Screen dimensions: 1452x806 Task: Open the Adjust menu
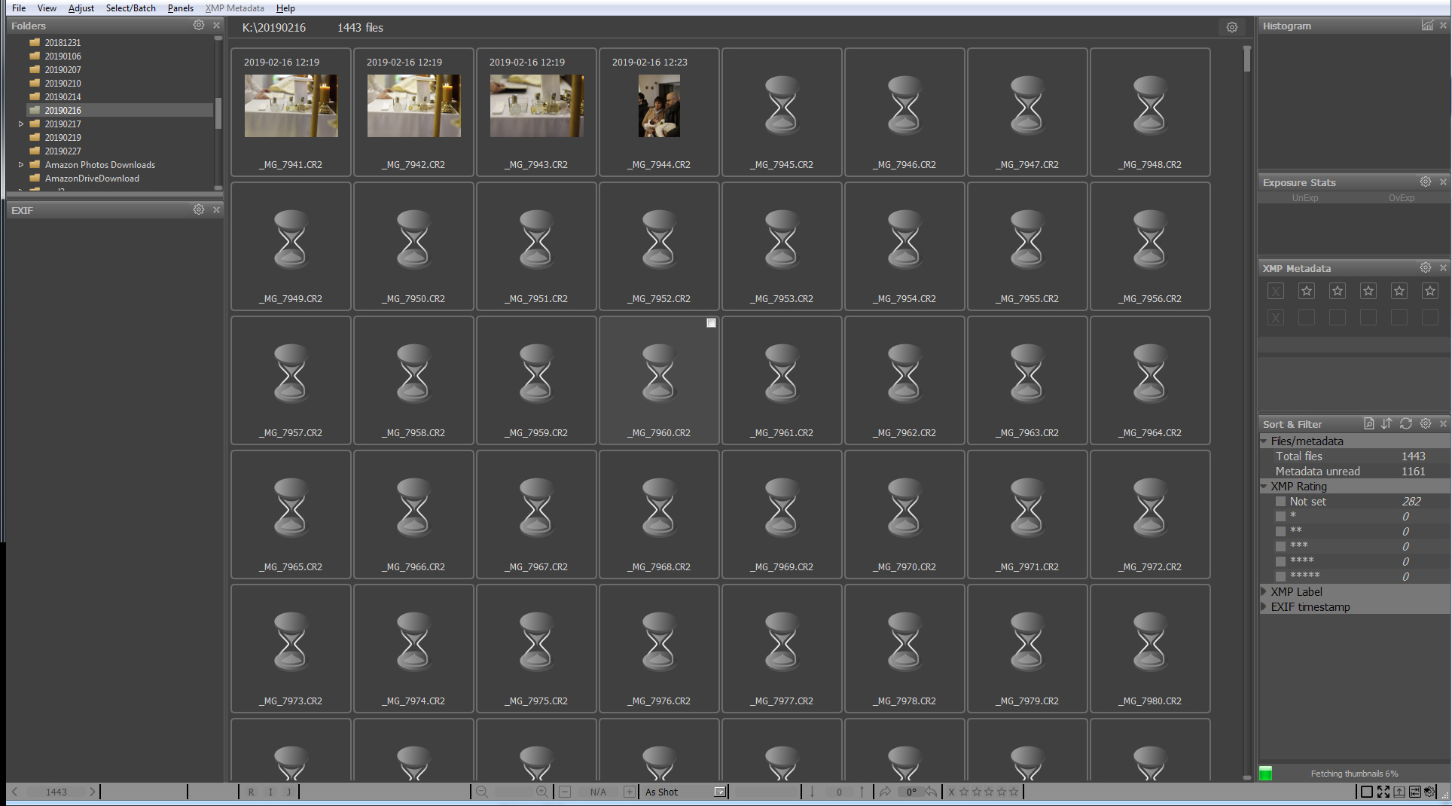pos(81,8)
